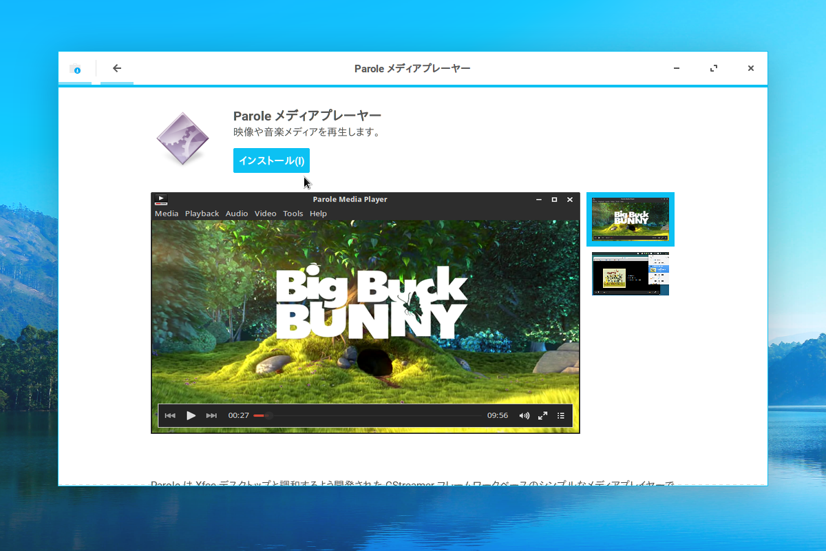The image size is (826, 551).
Task: Click the '映像や音楽メディアを再生します。' subtitle
Action: tap(307, 132)
